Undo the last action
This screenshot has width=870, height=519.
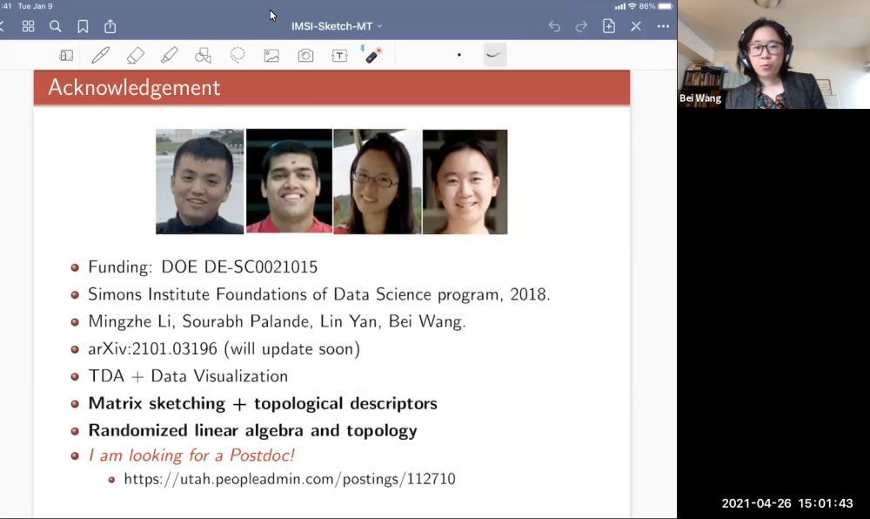click(x=554, y=26)
